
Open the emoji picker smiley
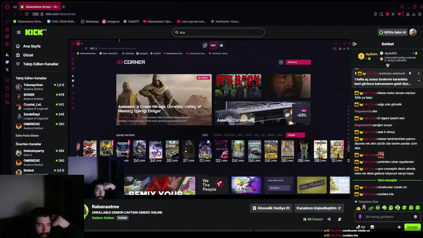415,217
